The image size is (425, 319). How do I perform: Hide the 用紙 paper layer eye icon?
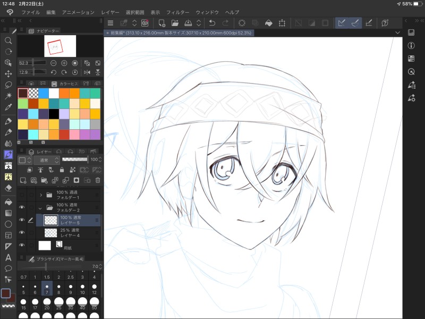coord(22,245)
